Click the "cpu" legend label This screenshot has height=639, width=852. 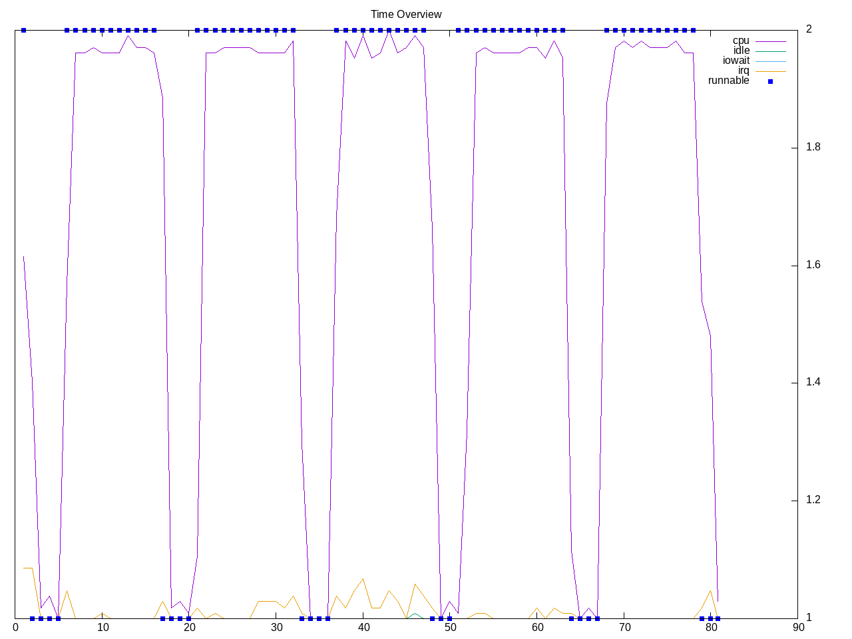pos(740,41)
